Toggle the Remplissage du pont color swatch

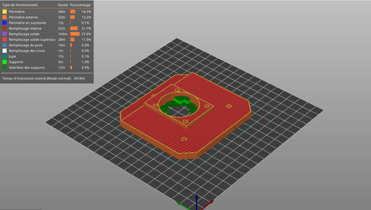click(x=4, y=45)
